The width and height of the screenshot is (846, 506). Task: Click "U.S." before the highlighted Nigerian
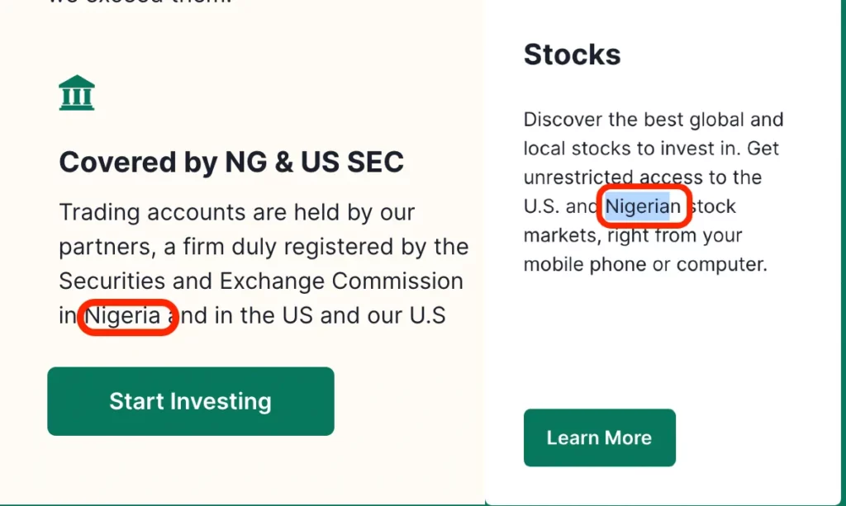[541, 206]
